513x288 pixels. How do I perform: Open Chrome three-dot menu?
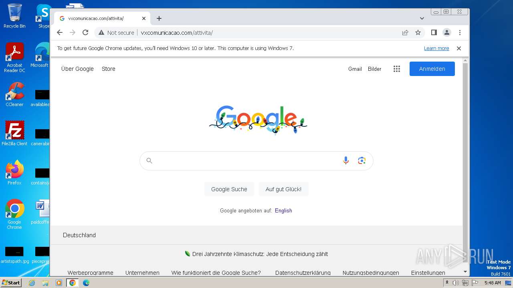[x=460, y=33]
